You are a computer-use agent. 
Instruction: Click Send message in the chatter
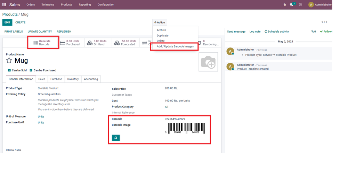point(236,32)
